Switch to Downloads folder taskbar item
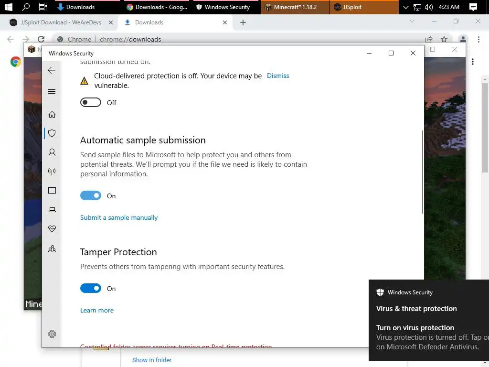Screen dimensions: 489x367 pyautogui.click(x=87, y=7)
